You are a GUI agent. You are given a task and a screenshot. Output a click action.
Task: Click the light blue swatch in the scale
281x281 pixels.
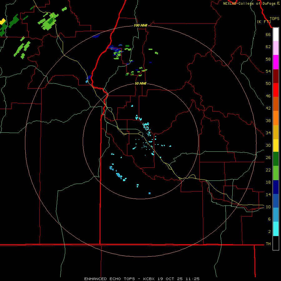276,215
